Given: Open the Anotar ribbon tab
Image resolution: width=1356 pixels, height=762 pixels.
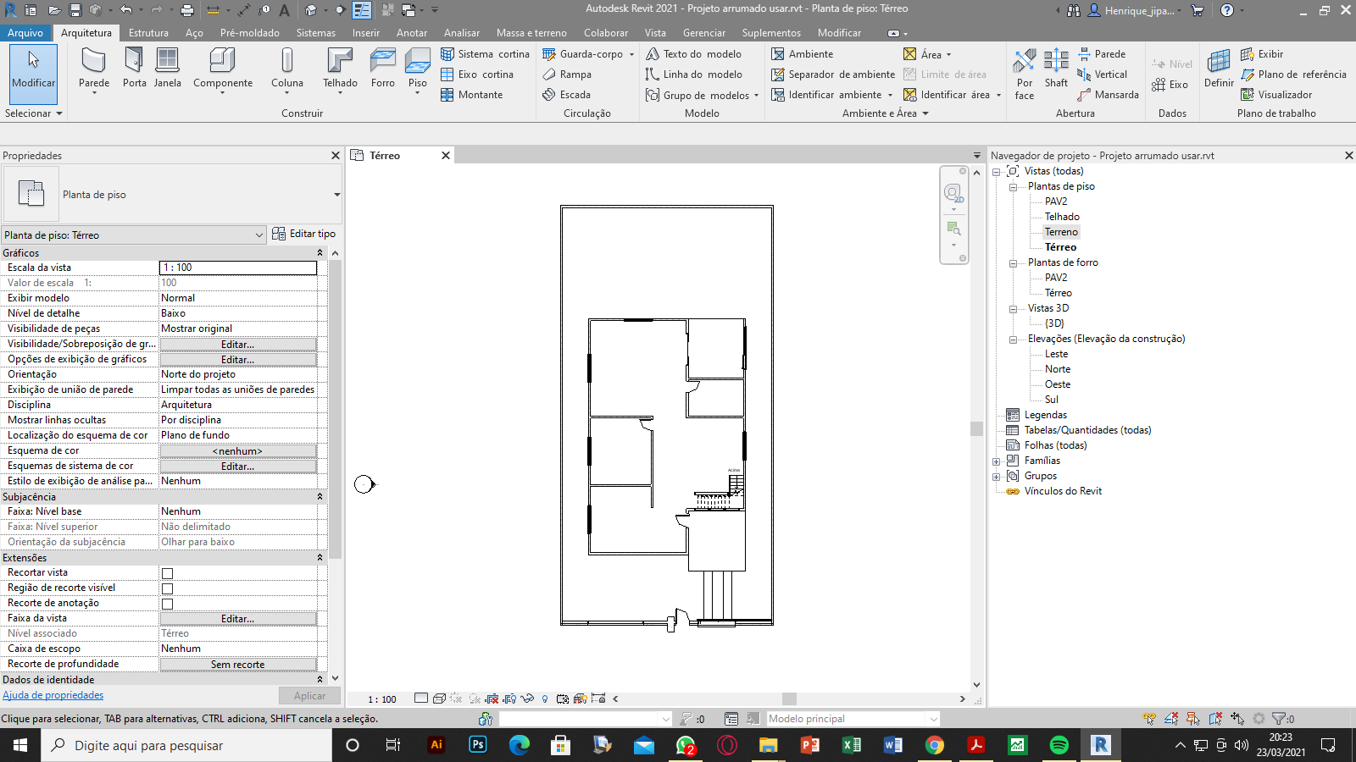Looking at the screenshot, I should point(412,33).
